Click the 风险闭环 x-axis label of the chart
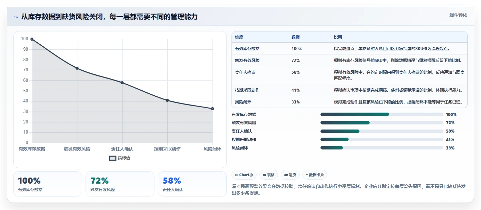Viewport: 481px width, 210px height. tap(212, 149)
